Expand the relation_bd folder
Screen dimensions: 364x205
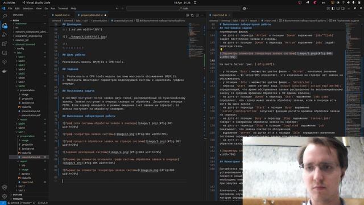[29, 40]
